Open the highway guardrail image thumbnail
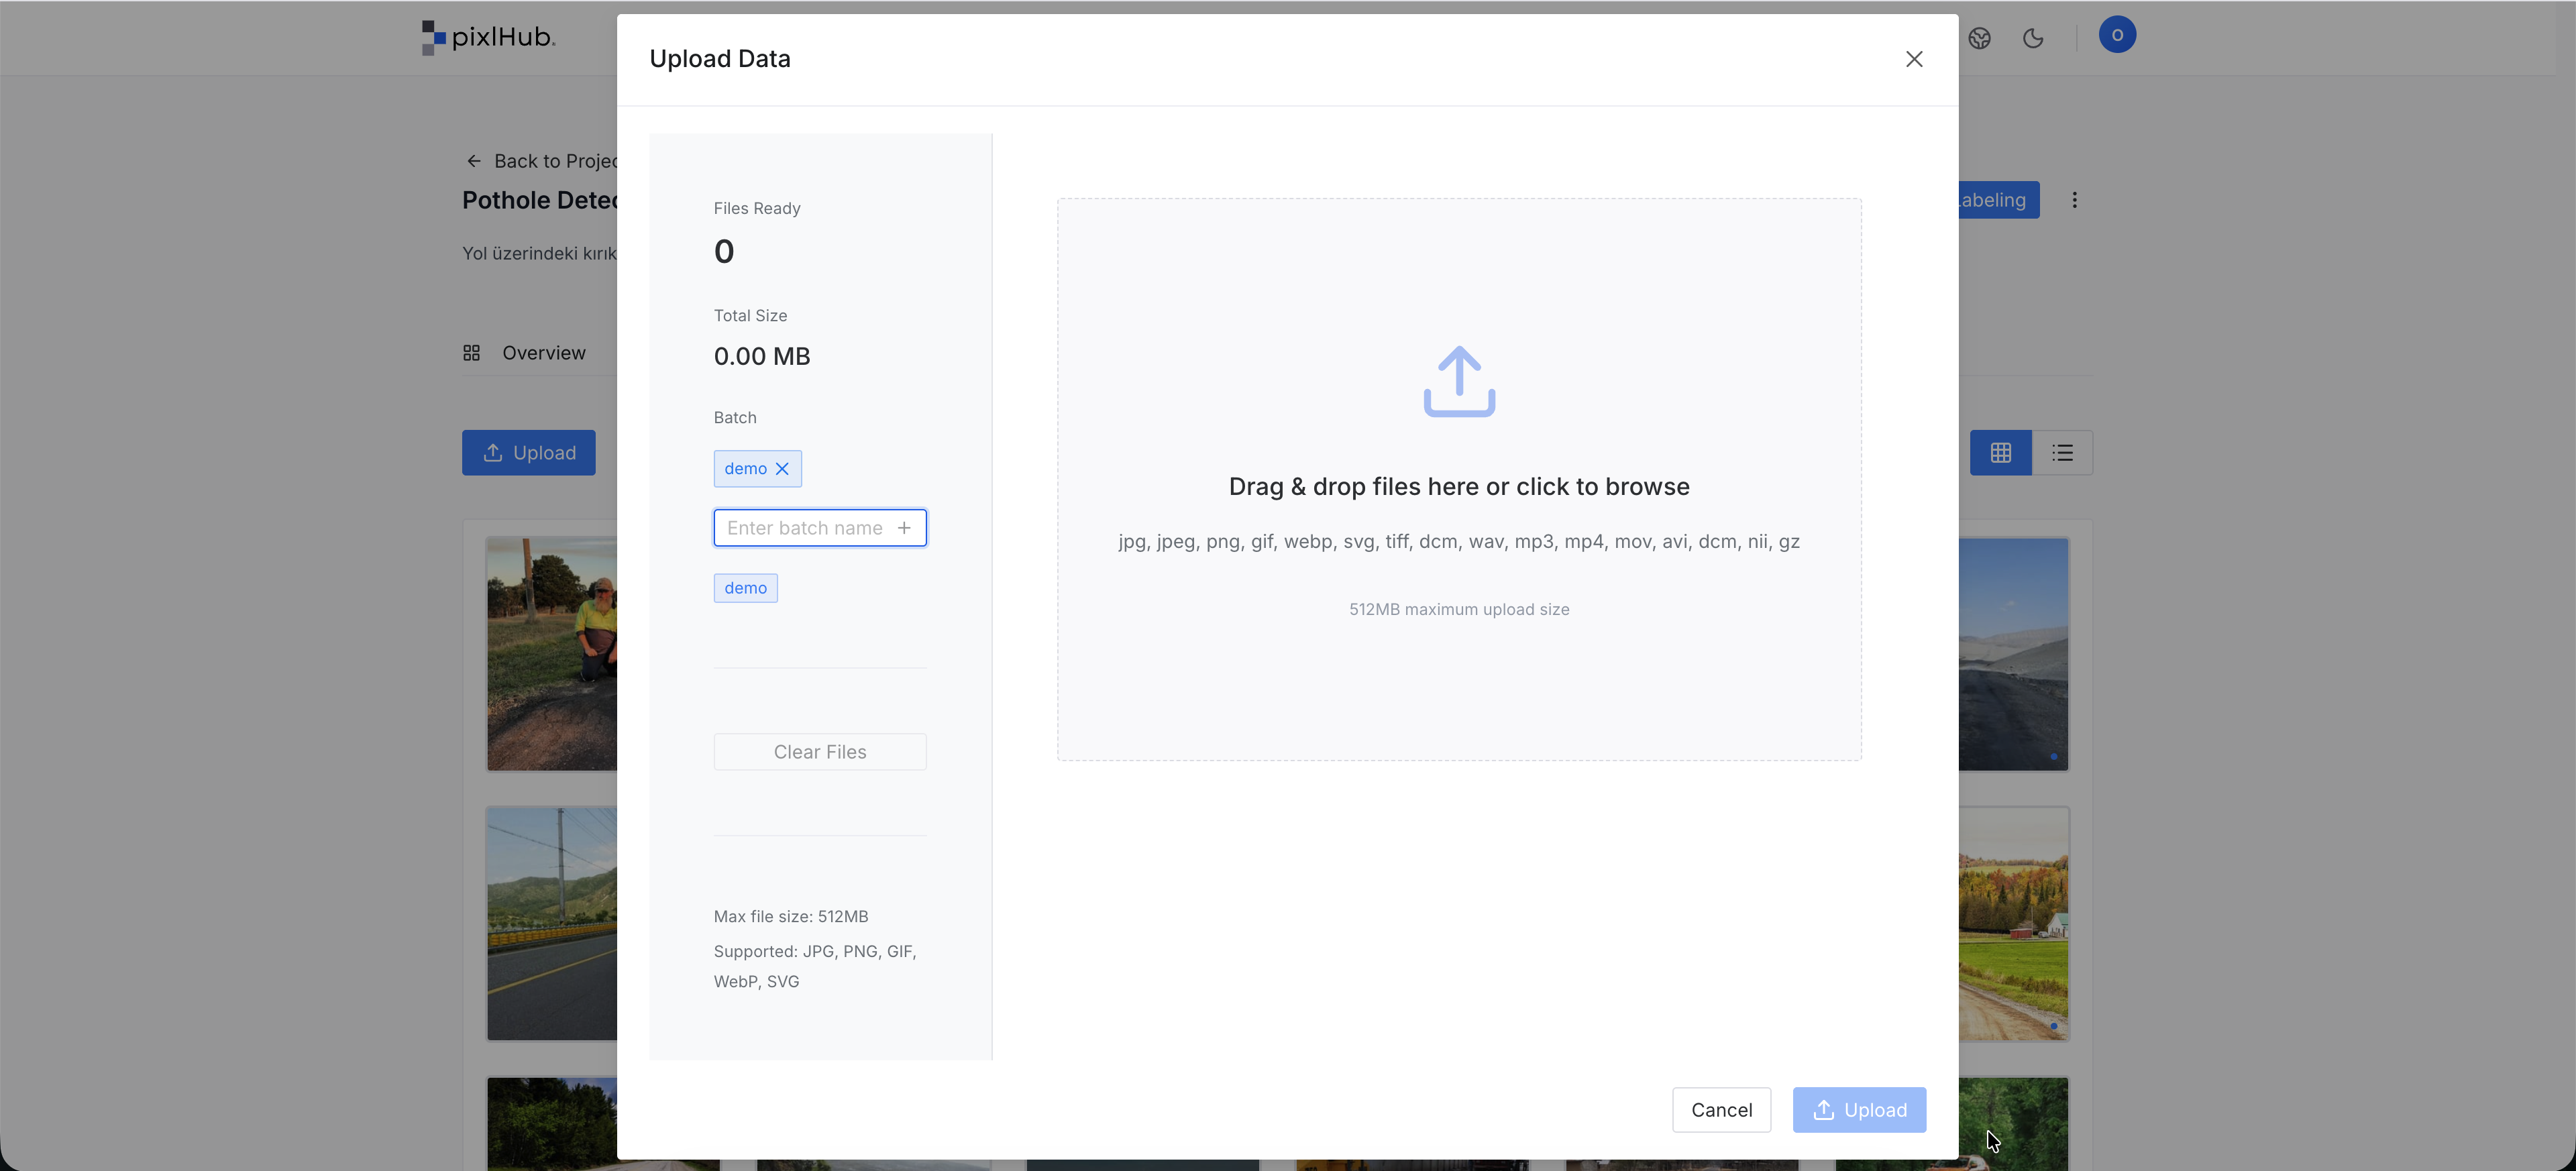 [551, 924]
